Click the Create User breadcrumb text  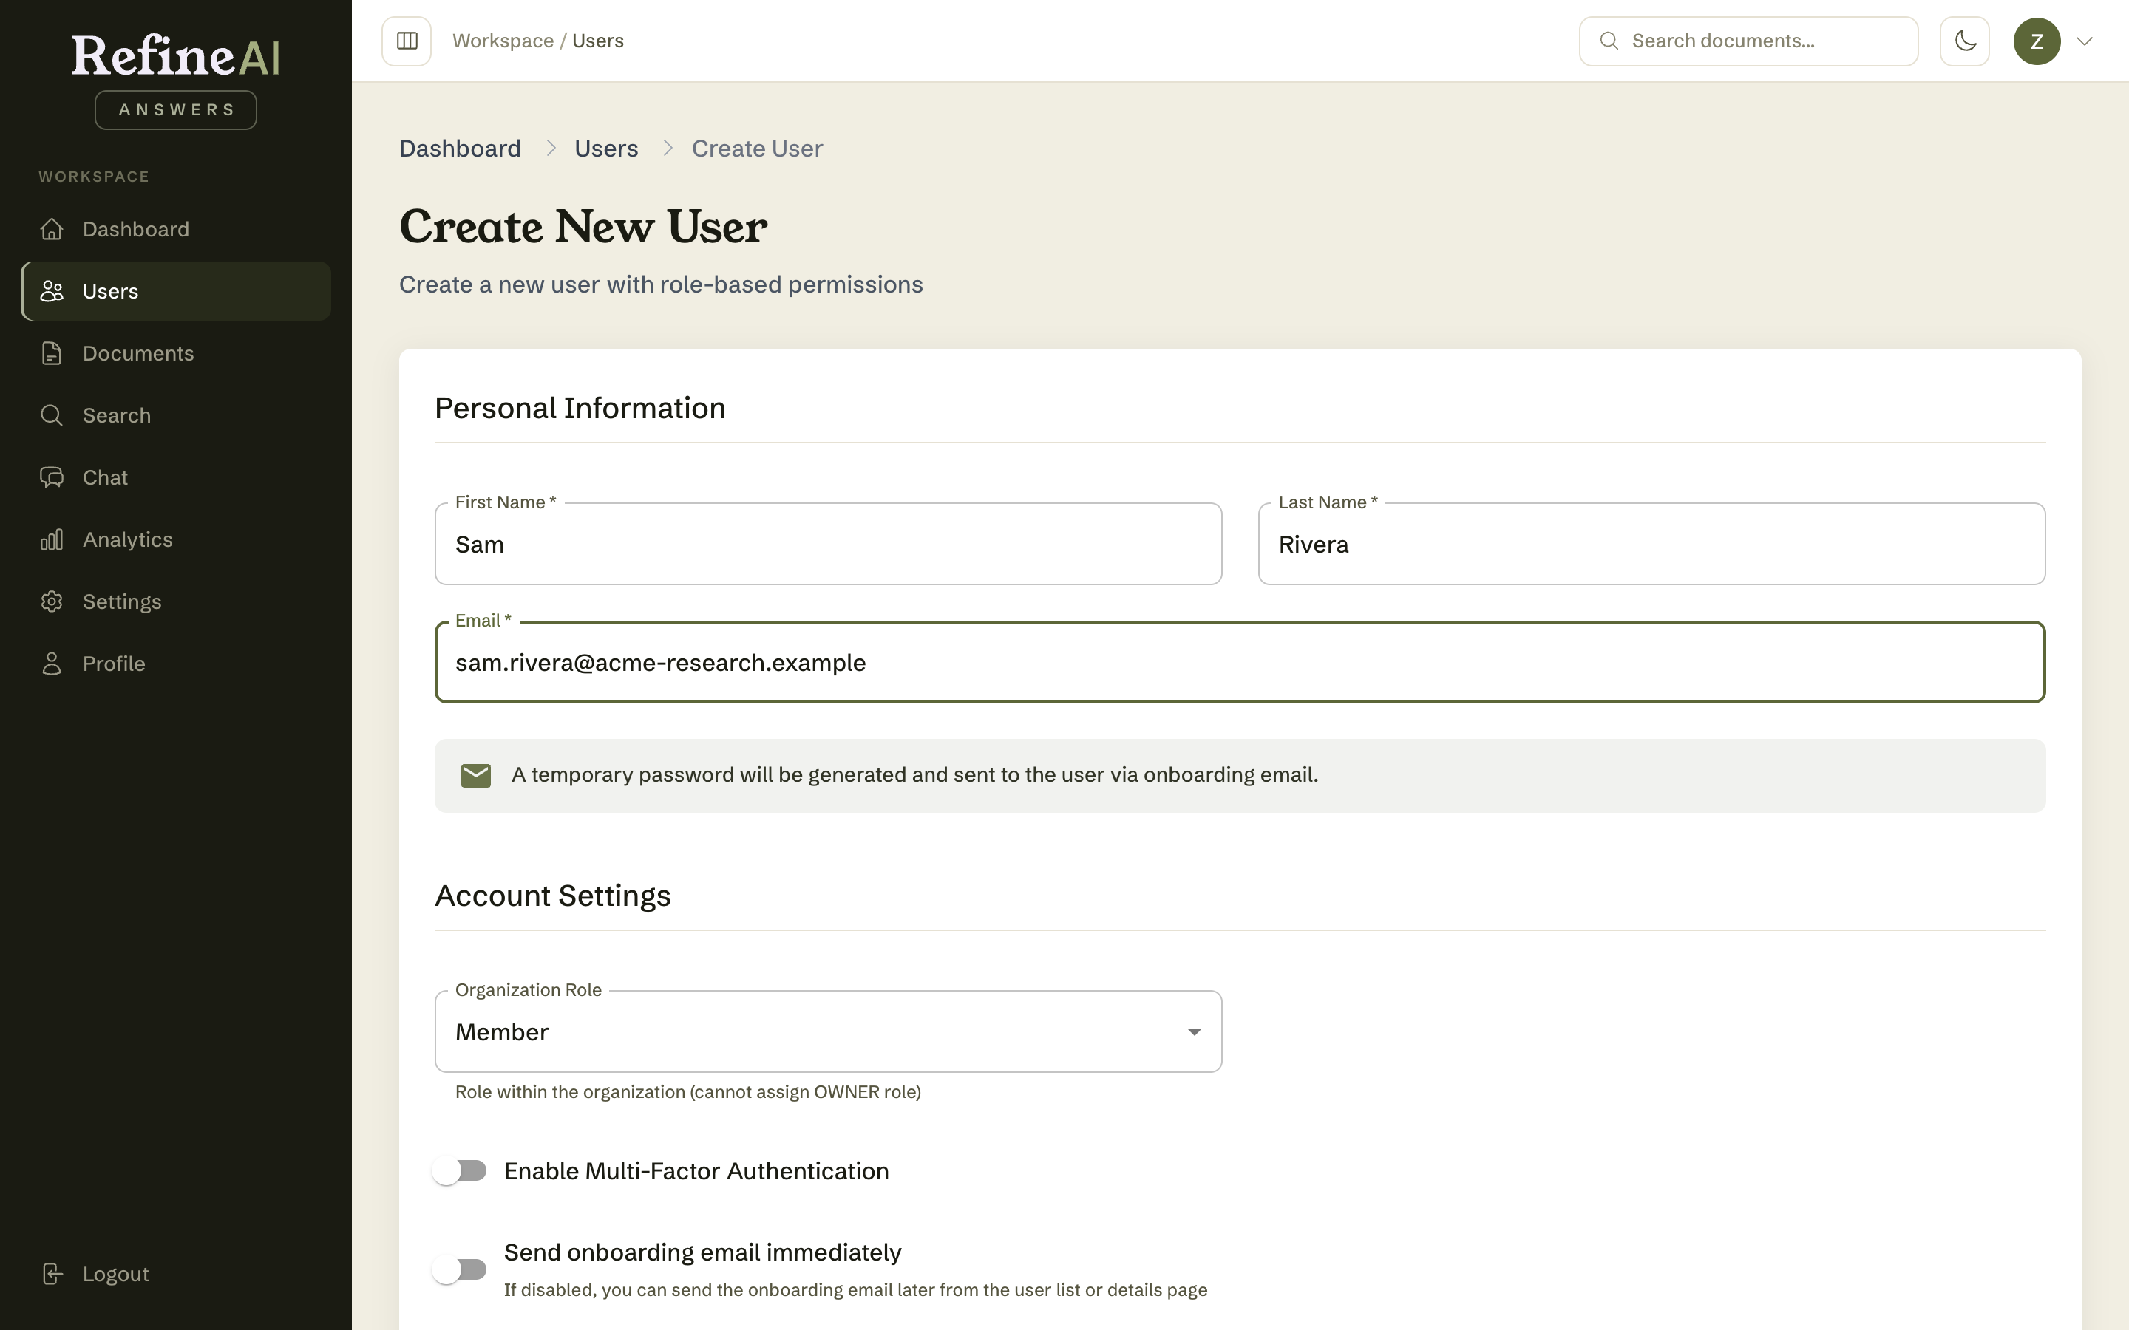click(758, 149)
